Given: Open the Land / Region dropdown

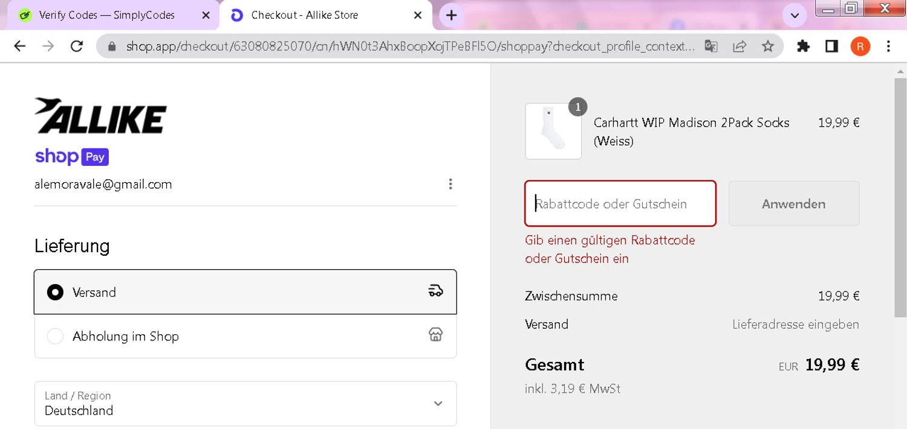Looking at the screenshot, I should click(245, 404).
